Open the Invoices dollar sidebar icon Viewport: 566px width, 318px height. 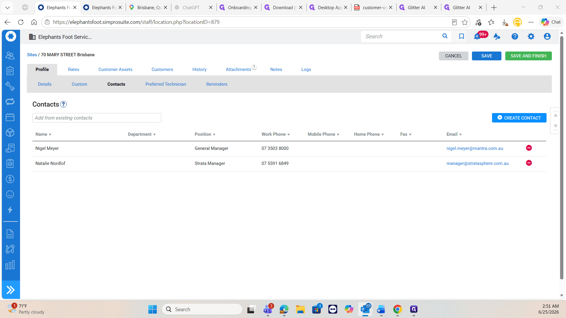pyautogui.click(x=10, y=179)
